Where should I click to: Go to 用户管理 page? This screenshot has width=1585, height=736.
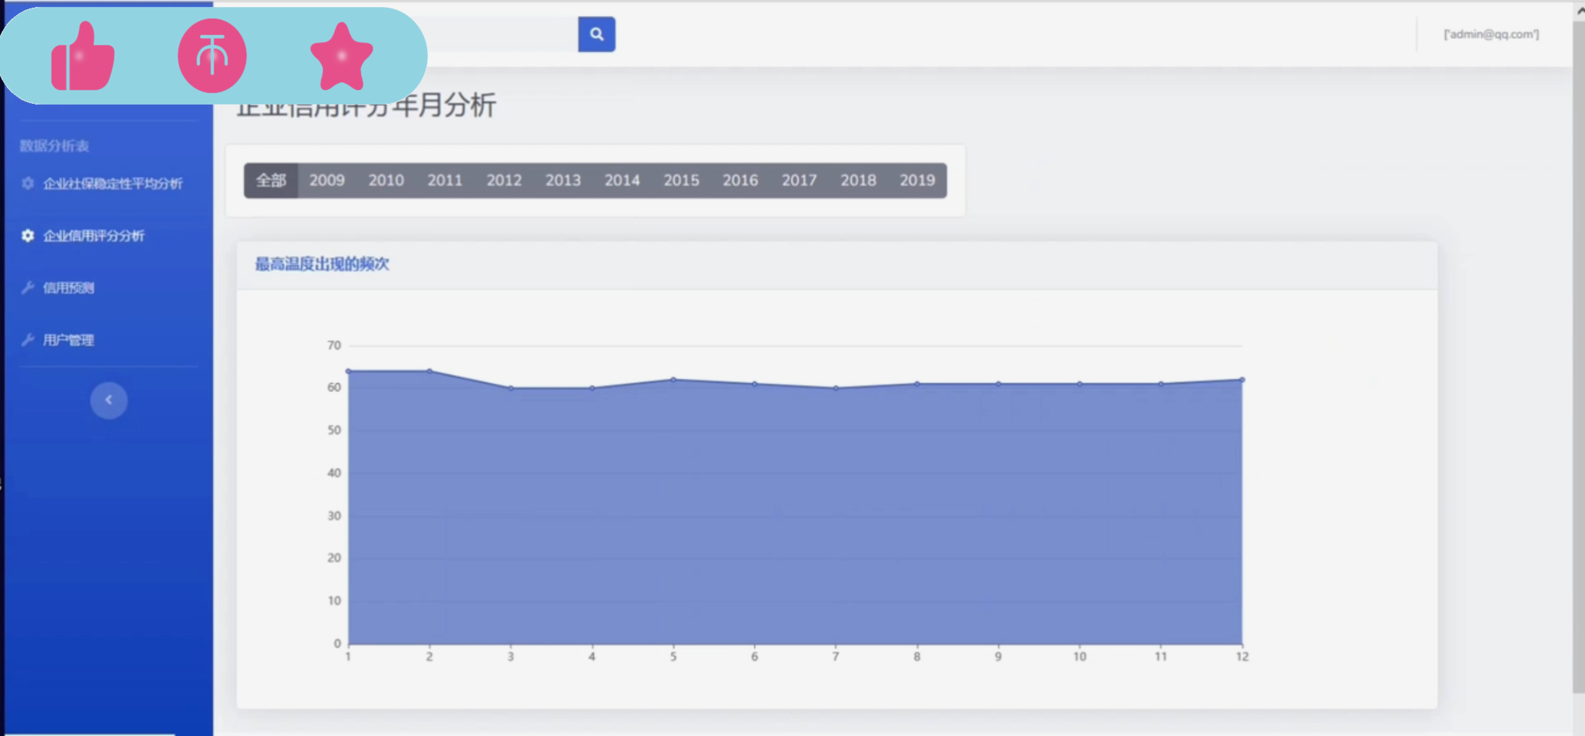[x=68, y=340]
